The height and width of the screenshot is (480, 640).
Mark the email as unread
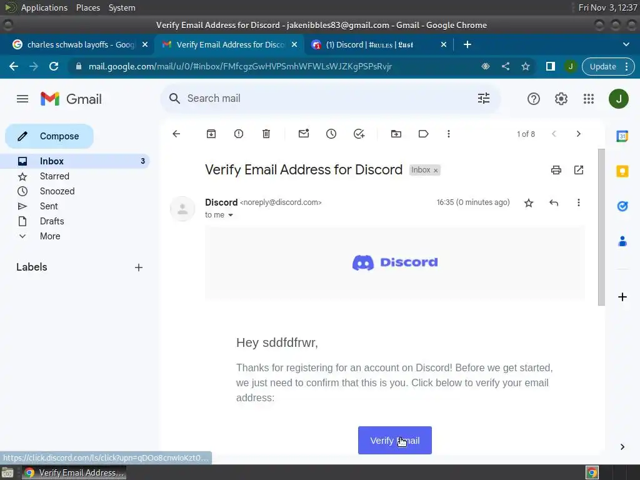pos(304,134)
